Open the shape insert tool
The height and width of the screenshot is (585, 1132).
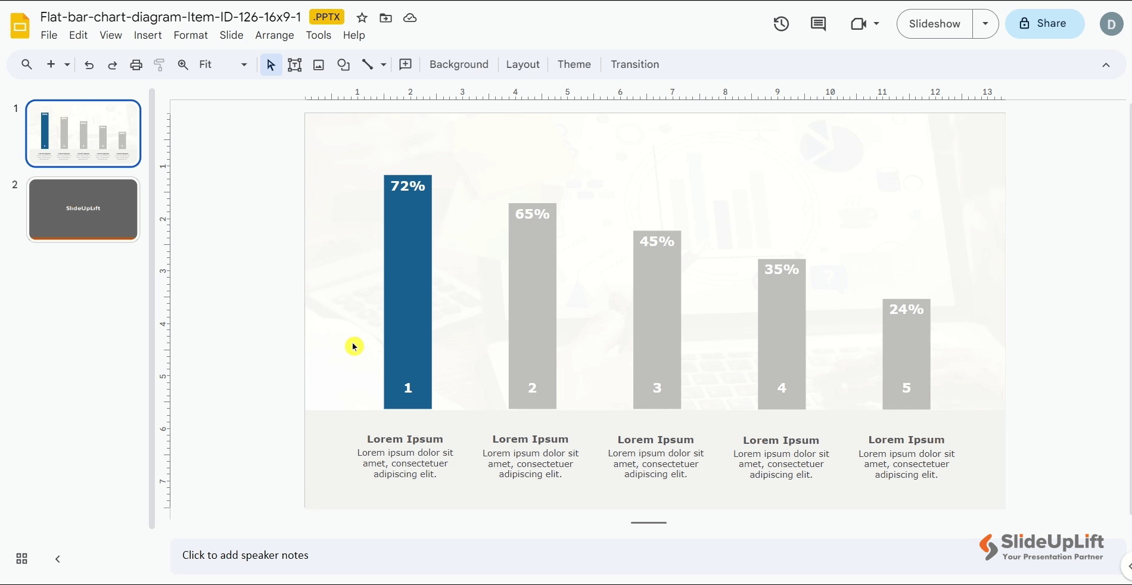click(343, 64)
